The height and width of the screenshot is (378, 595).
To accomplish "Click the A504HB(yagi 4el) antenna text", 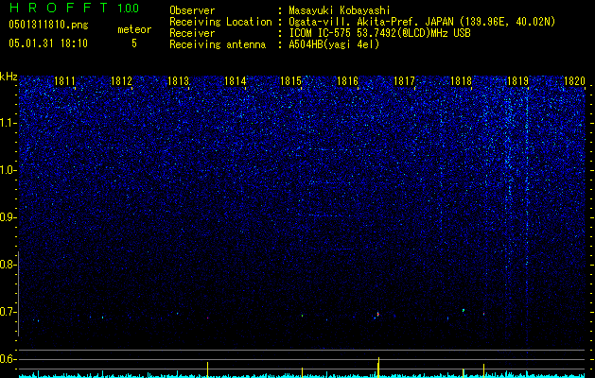I will pos(334,44).
